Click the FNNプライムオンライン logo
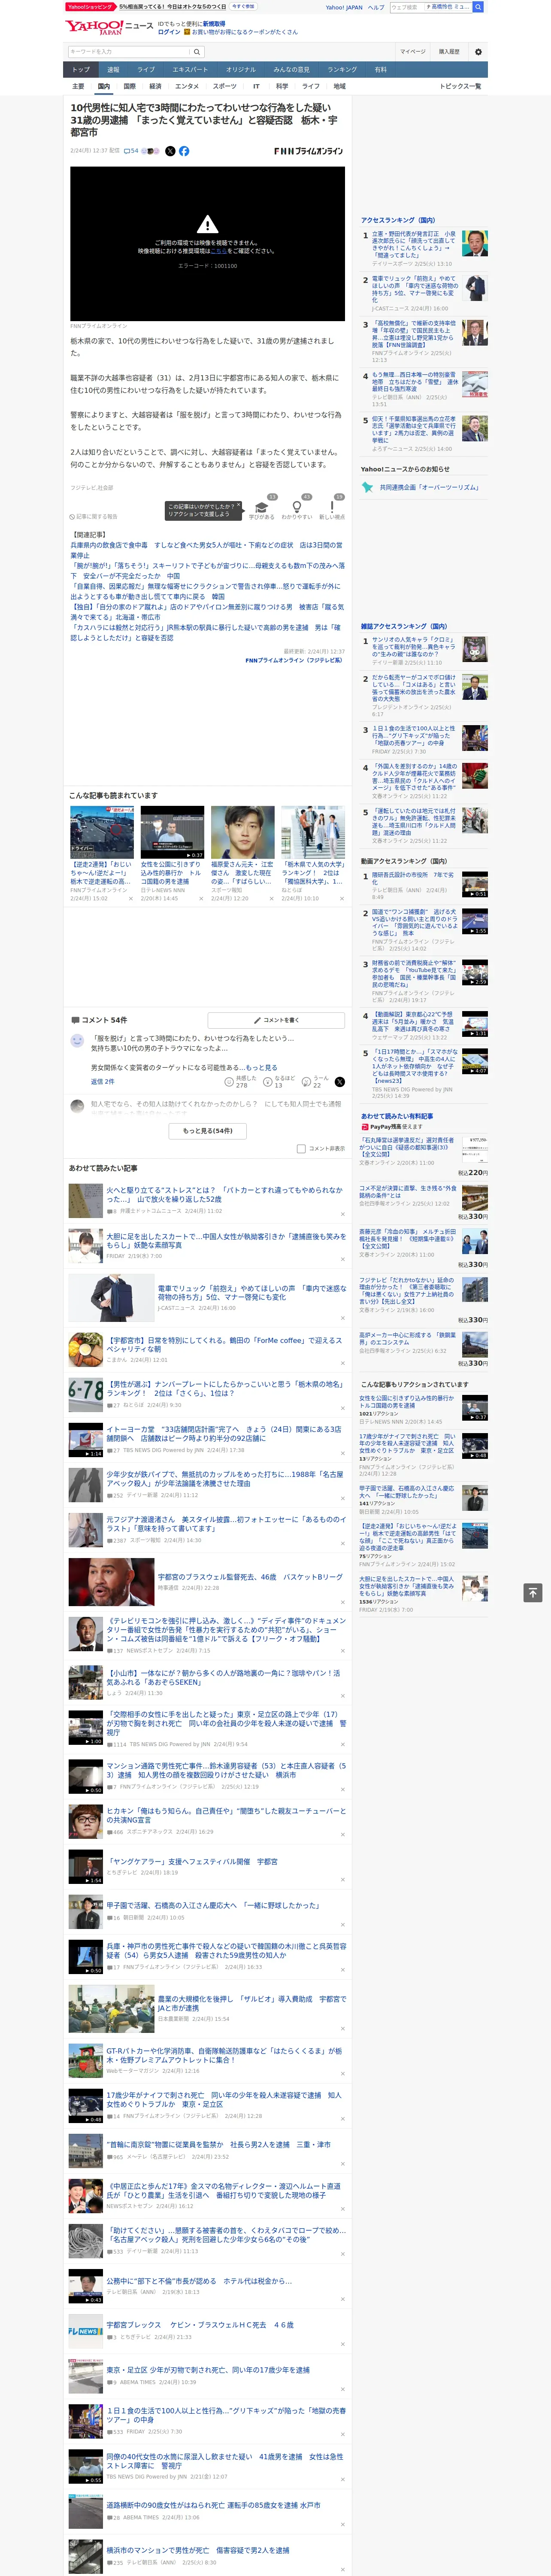The width and height of the screenshot is (551, 2576). (x=308, y=151)
